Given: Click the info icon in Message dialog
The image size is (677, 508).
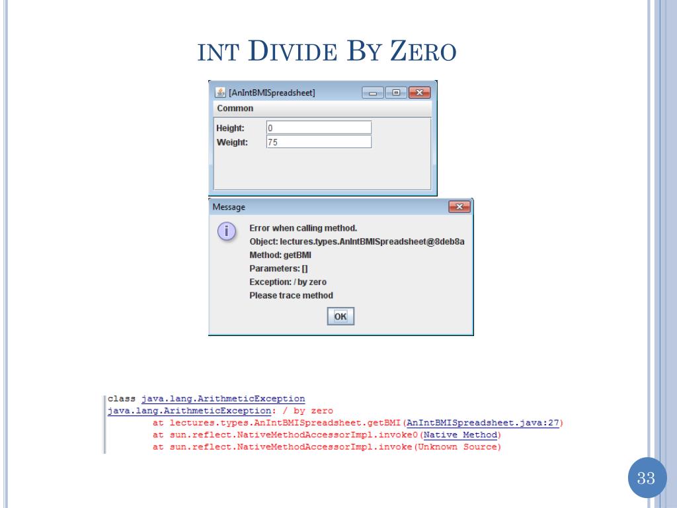Looking at the screenshot, I should click(227, 232).
